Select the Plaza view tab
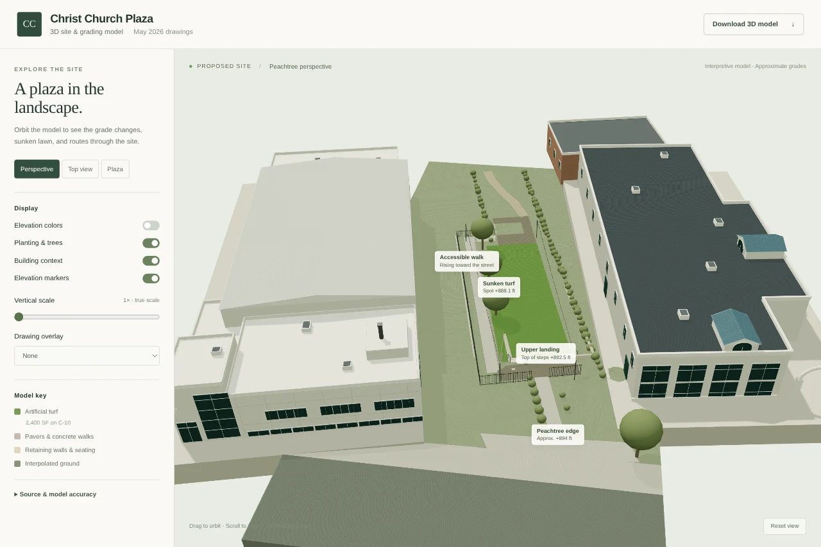Viewport: 821px width, 547px height. 115,169
